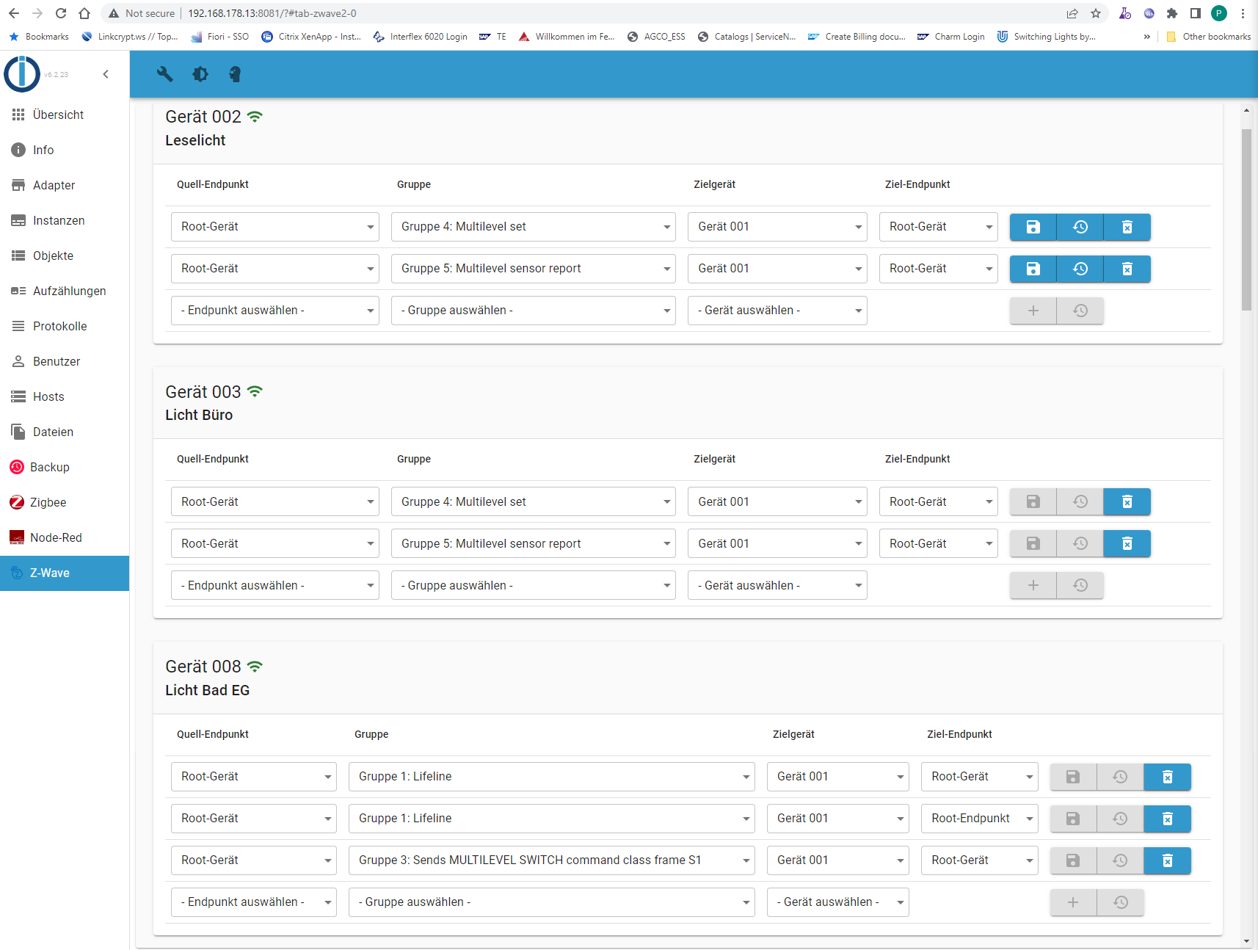Show more bookmarks with double chevron
The width and height of the screenshot is (1258, 950).
pos(1146,37)
